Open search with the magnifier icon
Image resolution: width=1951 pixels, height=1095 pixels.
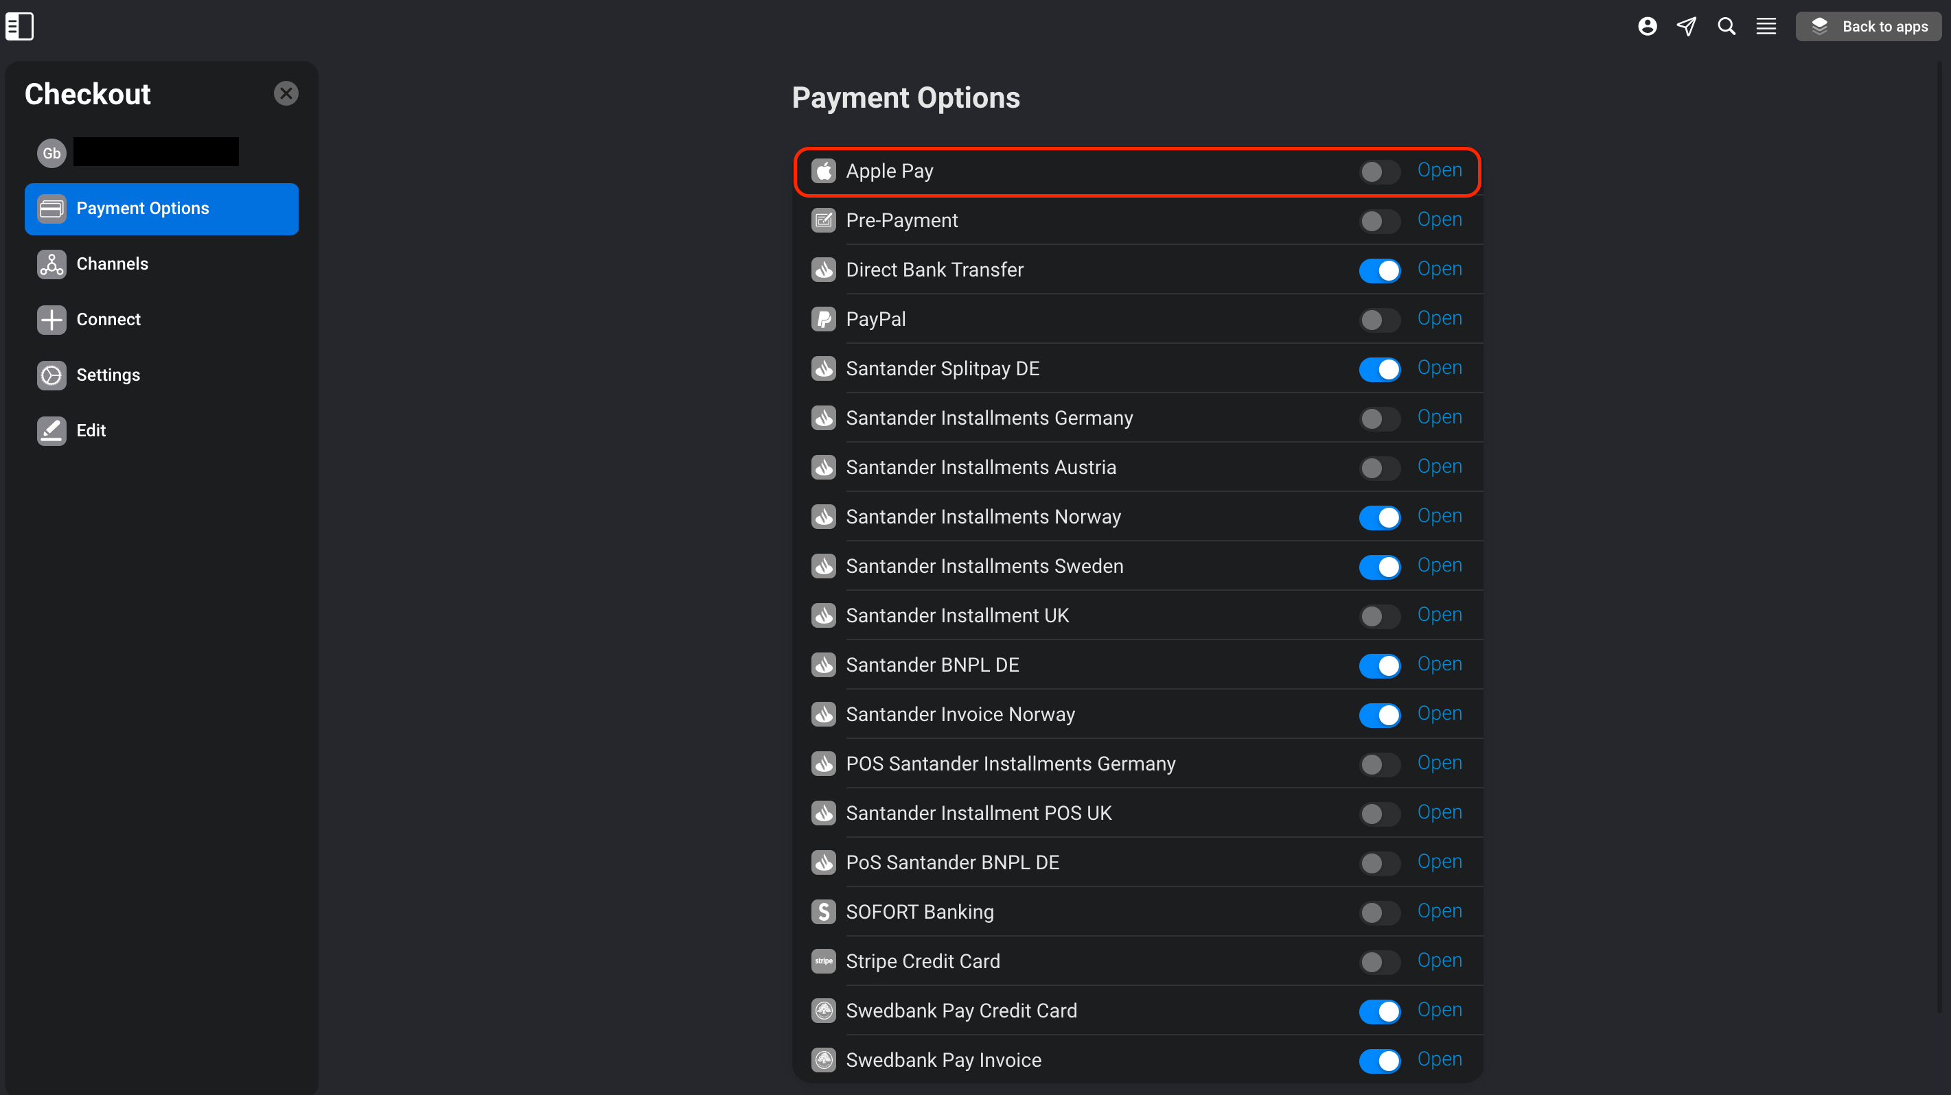click(1726, 27)
